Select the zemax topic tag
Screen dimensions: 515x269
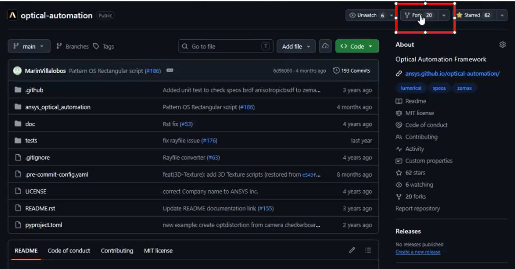pyautogui.click(x=464, y=88)
